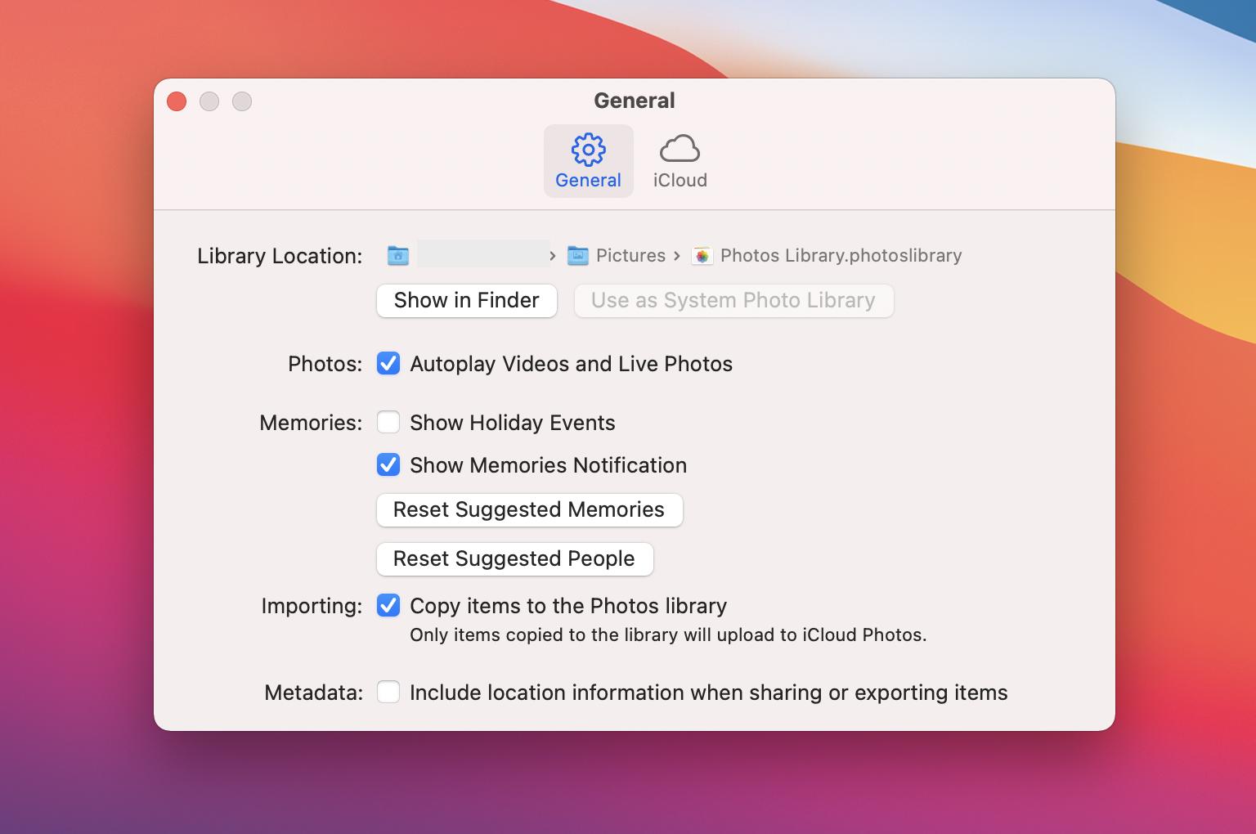Click chevron after Pictures in path
This screenshot has width=1256, height=834.
coord(677,256)
